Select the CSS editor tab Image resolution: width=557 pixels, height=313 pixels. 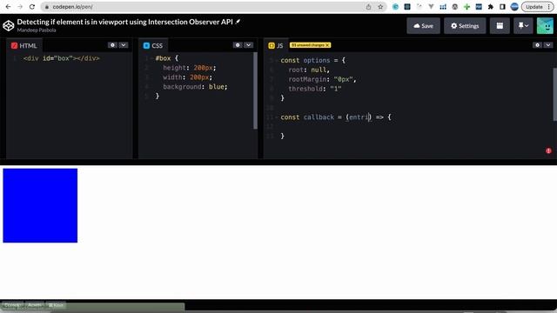[x=153, y=45]
